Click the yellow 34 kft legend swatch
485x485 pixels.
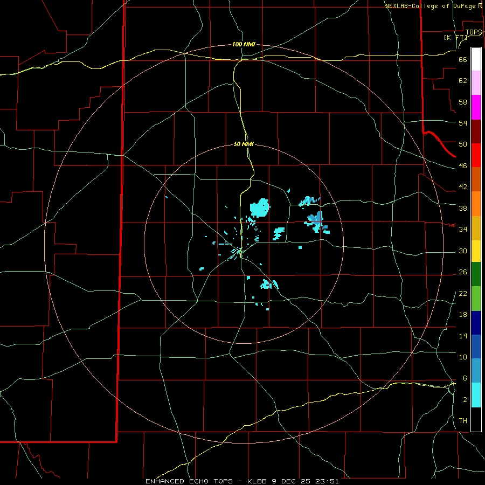[x=476, y=251]
